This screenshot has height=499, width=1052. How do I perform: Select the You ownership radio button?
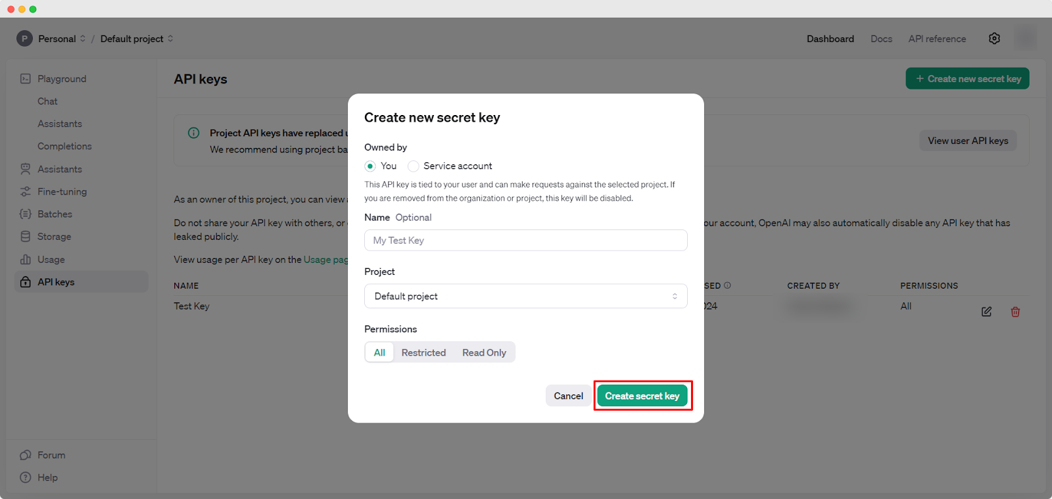click(370, 166)
